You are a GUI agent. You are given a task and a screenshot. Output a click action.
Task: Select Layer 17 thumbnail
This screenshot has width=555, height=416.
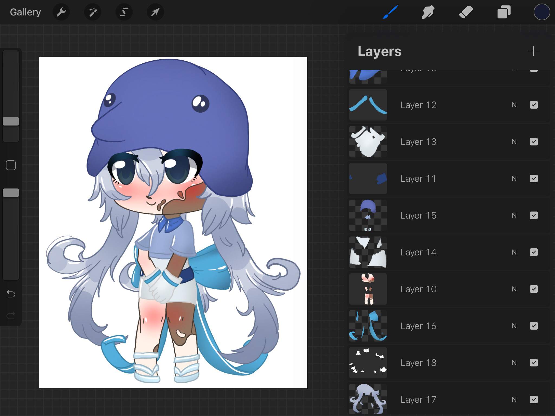pos(368,399)
